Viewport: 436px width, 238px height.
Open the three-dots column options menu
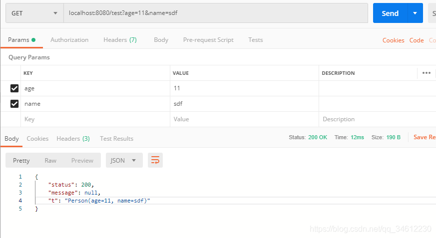427,73
